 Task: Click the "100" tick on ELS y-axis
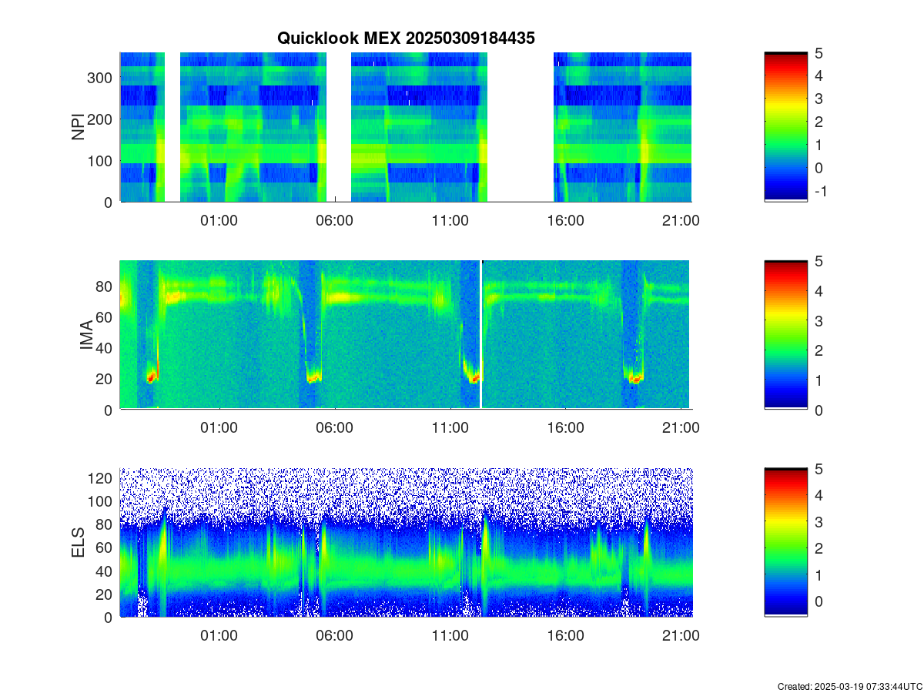pyautogui.click(x=102, y=501)
